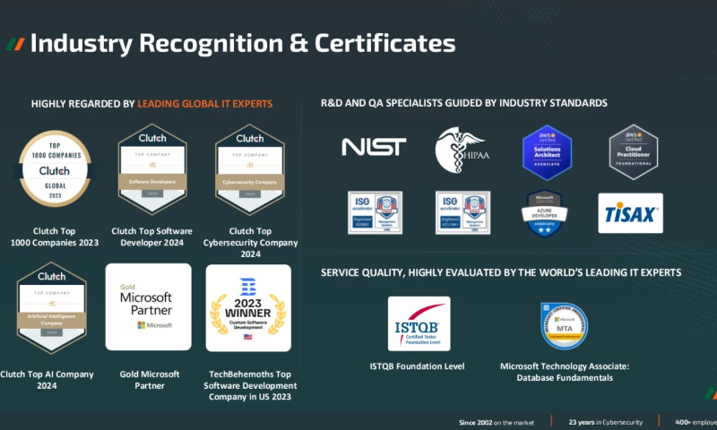The image size is (717, 430).
Task: Select the 'ISTQB Foundation Level' caption
Action: 419,365
